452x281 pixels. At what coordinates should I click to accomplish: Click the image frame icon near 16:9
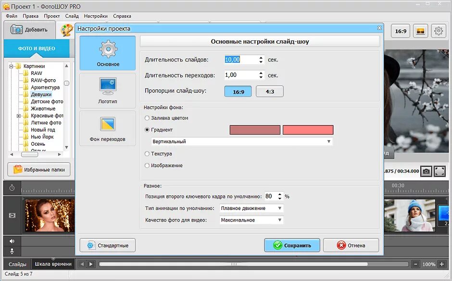pyautogui.click(x=420, y=31)
